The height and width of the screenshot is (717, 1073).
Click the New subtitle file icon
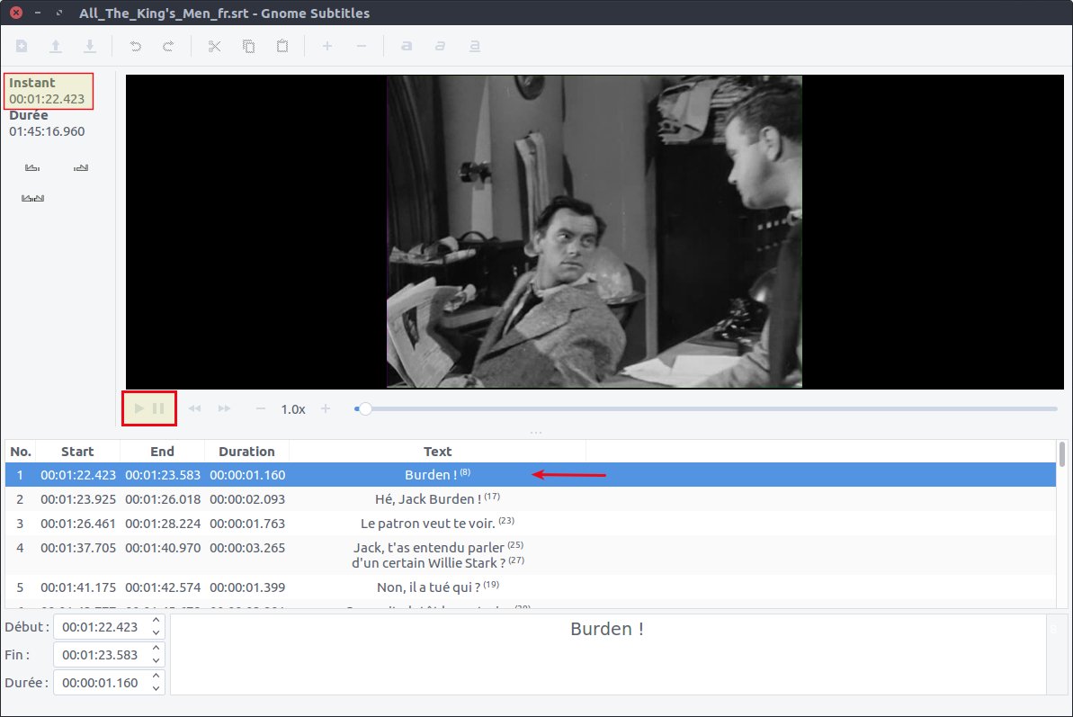22,46
